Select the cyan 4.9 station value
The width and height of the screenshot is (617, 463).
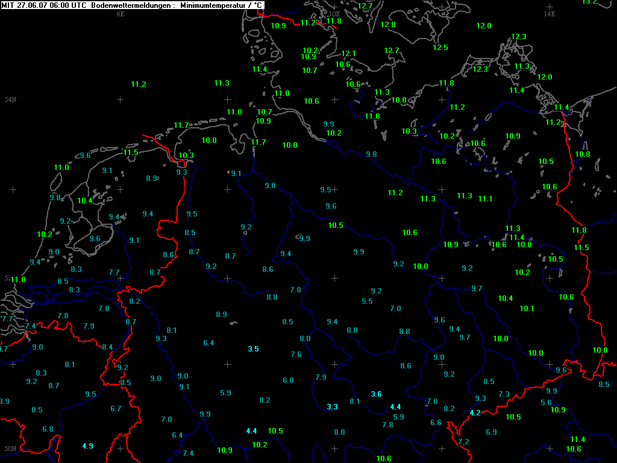(87, 446)
